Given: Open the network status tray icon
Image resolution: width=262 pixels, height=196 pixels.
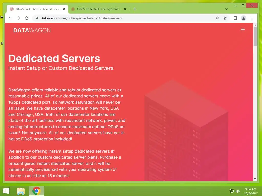Looking at the screenshot, I should point(232,191).
